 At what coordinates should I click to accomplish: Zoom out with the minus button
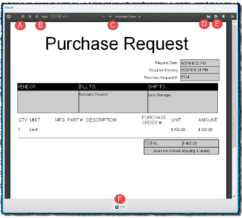[x=103, y=16]
